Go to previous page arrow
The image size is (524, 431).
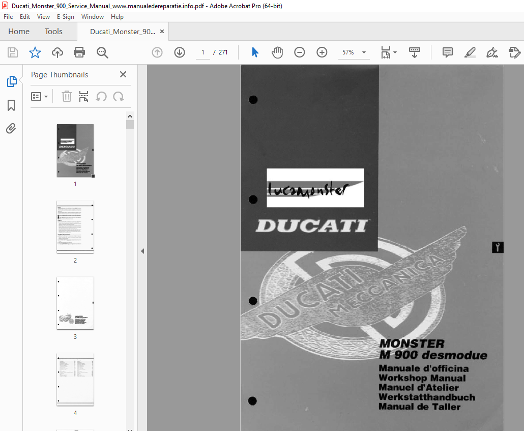click(x=157, y=52)
